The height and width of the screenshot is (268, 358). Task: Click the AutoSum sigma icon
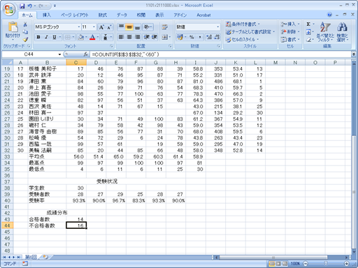[308, 24]
